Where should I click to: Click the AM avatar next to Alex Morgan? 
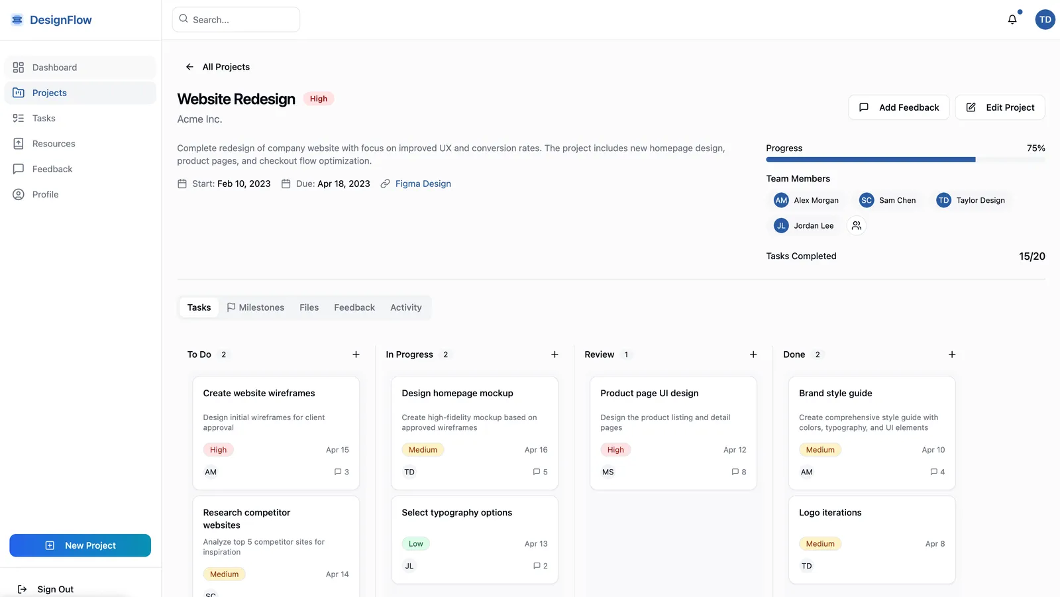click(781, 200)
